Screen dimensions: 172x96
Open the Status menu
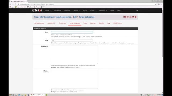coord(92,11)
